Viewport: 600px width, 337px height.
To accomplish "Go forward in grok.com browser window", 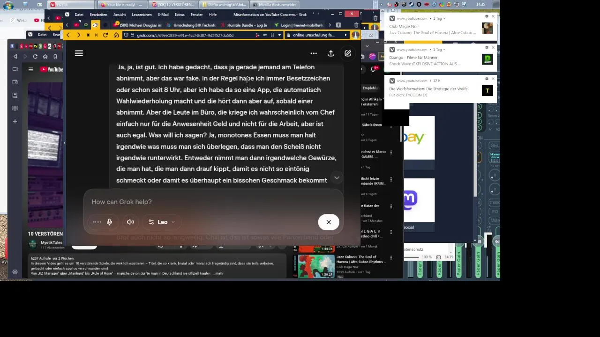I will [78, 35].
